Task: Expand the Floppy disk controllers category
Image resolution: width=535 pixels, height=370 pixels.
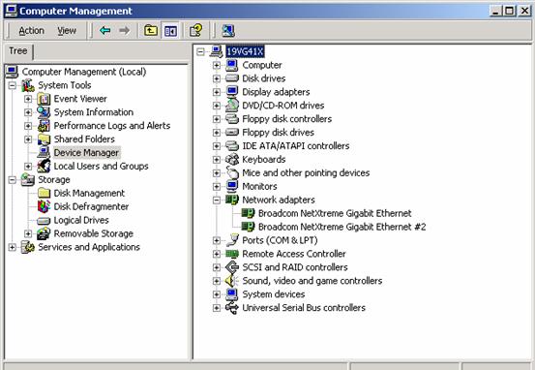Action: 217,119
